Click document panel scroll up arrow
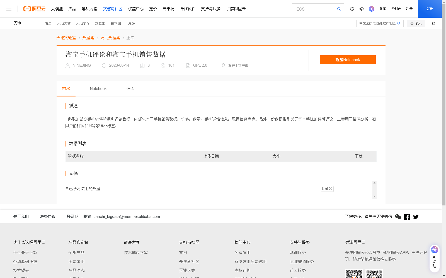This screenshot has width=446, height=278. 374,183
